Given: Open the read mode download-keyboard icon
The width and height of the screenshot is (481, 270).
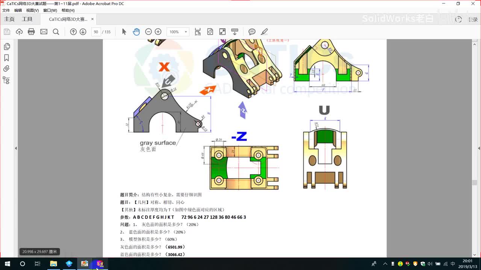Looking at the screenshot, I should (235, 32).
